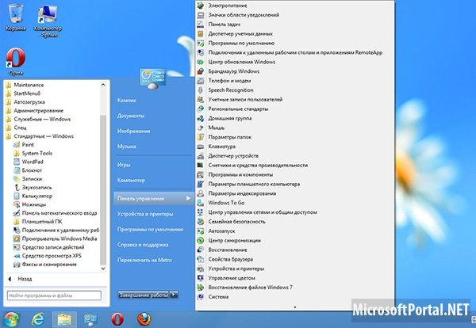
Task: Open Музыка from the start menu
Action: click(x=126, y=147)
